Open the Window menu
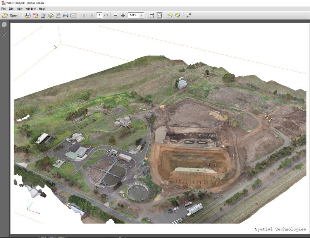The height and width of the screenshot is (238, 310). click(31, 9)
